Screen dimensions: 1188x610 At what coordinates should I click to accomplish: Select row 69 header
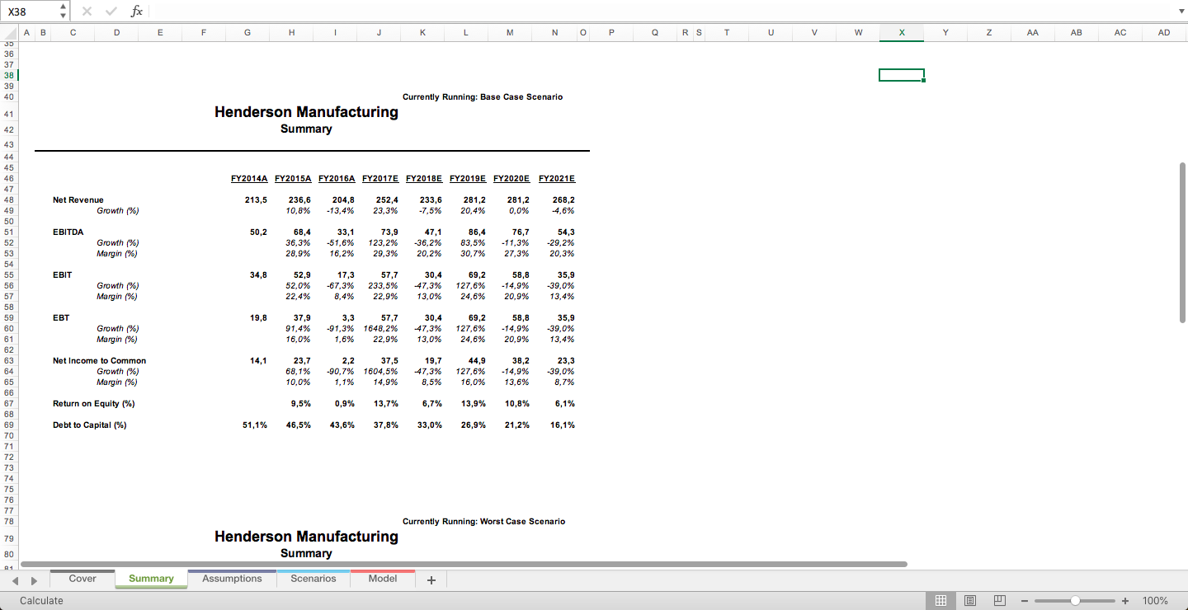pos(9,425)
